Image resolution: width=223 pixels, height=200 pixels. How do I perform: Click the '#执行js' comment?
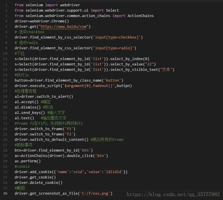pos(22,75)
